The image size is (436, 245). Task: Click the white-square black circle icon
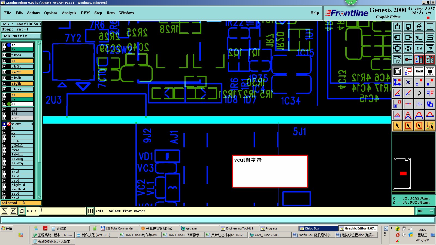(x=397, y=72)
